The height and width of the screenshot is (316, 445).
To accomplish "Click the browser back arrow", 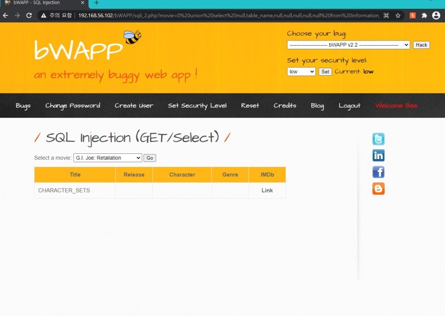I will coord(6,15).
